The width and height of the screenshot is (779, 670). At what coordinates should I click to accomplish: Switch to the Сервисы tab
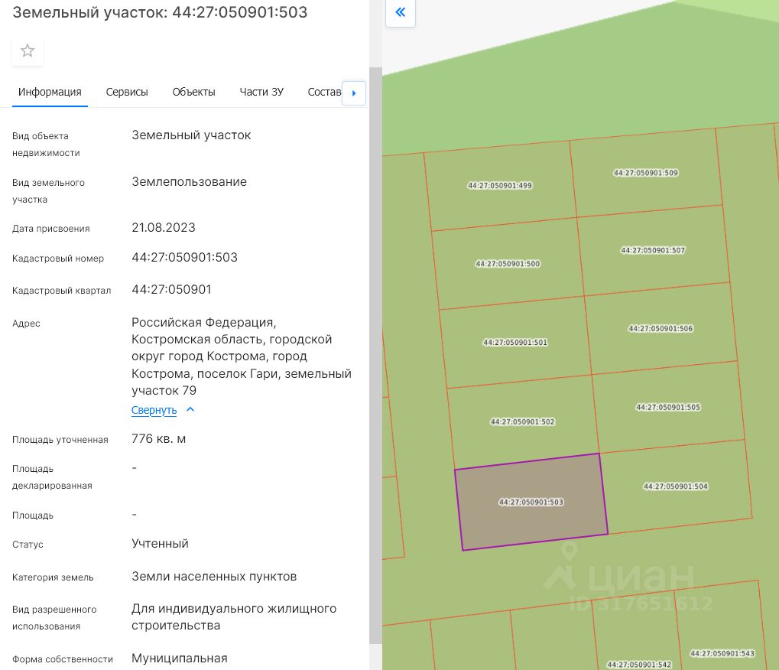(127, 92)
